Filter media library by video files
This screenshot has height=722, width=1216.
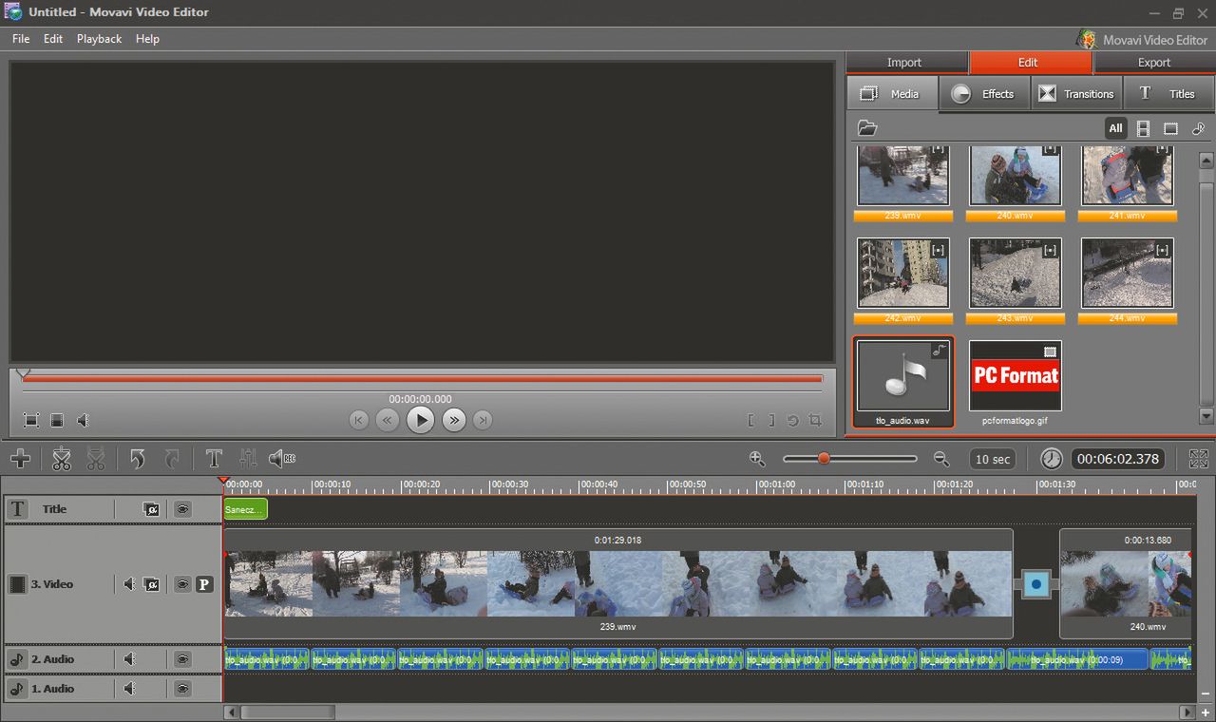click(x=1143, y=128)
